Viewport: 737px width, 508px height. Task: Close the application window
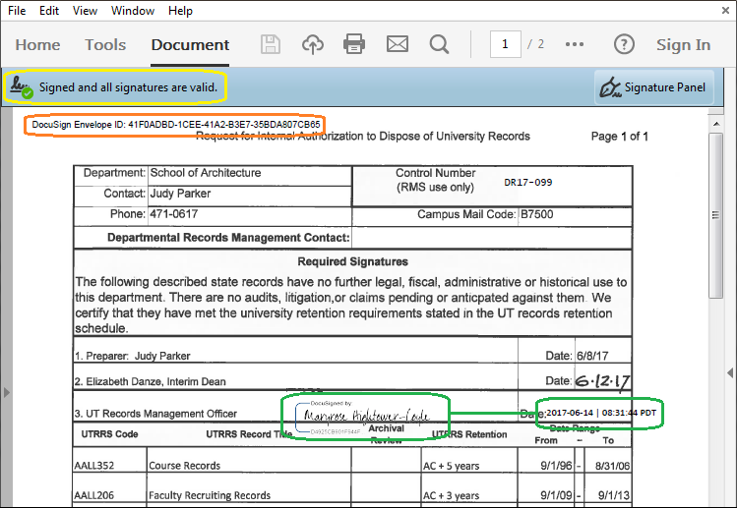725,11
